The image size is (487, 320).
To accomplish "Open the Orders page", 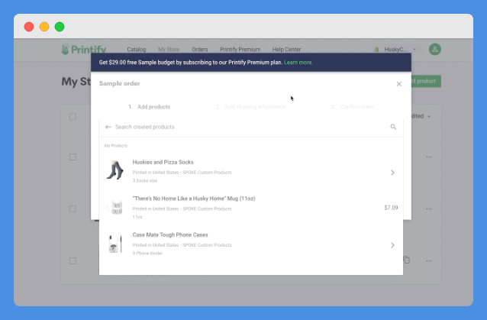I will 199,50.
